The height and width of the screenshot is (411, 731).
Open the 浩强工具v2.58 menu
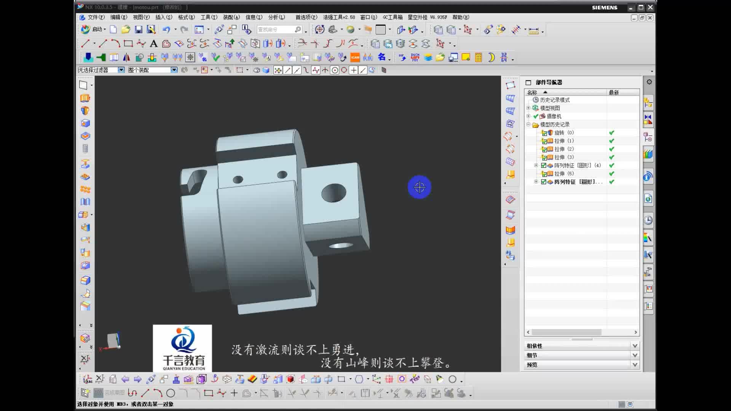339,17
